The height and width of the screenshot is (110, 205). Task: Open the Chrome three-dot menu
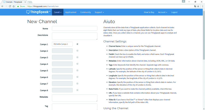tap(203, 6)
